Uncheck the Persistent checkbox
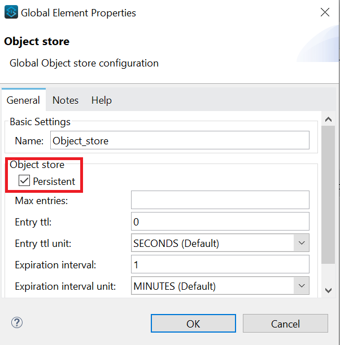This screenshot has height=345, width=340. click(24, 182)
